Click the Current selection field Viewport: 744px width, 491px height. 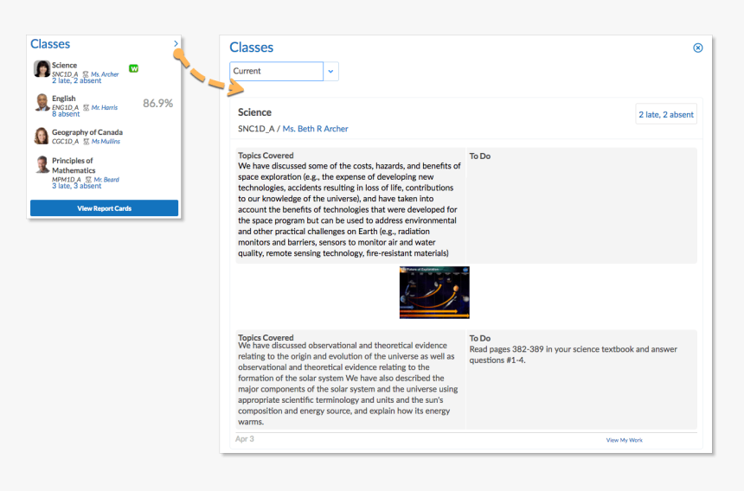click(x=277, y=72)
